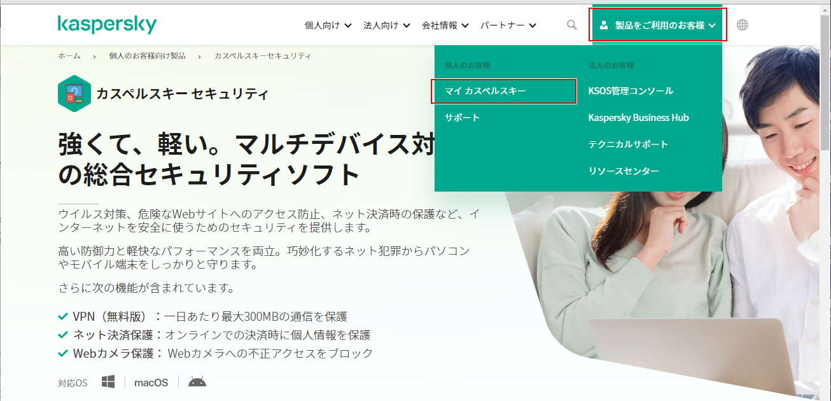Click the macOS supported OS label

click(151, 383)
